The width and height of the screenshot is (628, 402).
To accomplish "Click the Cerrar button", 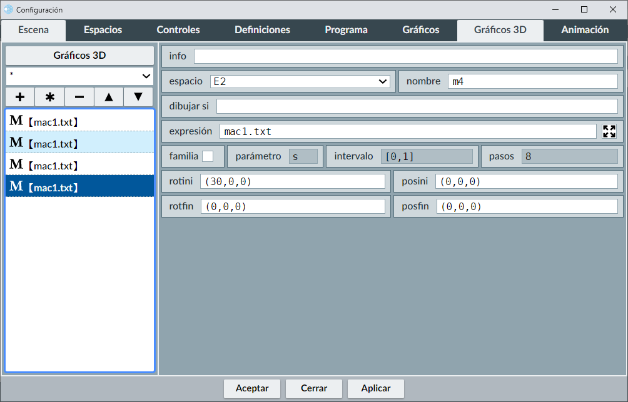I will (x=314, y=388).
